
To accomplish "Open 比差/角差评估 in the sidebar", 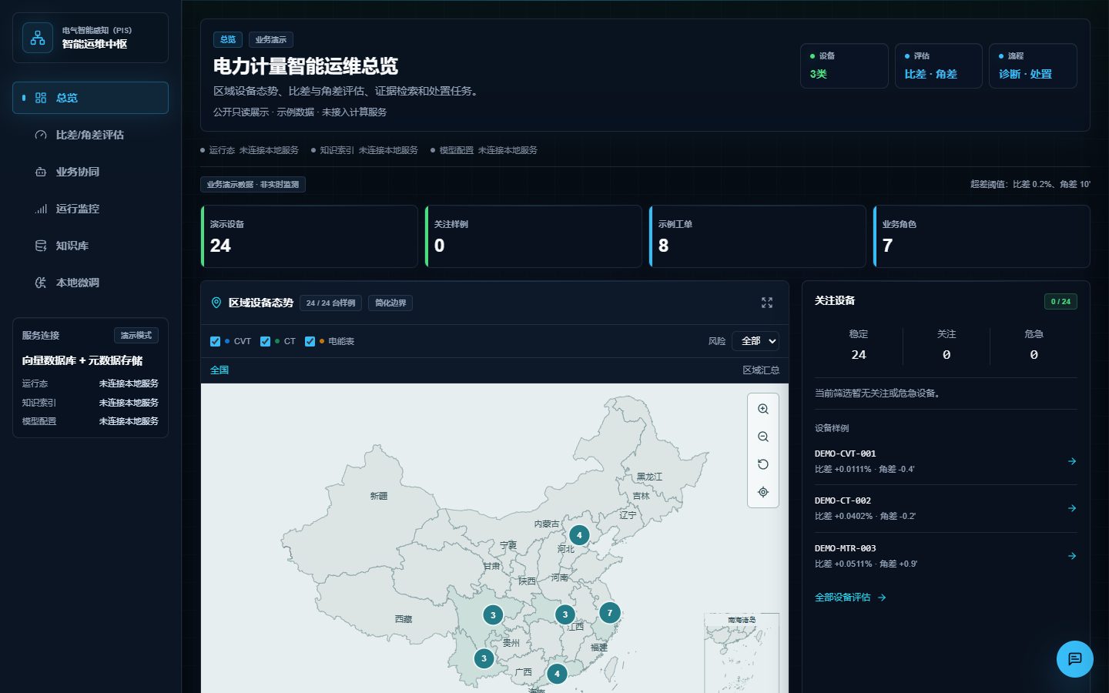I will coord(90,135).
